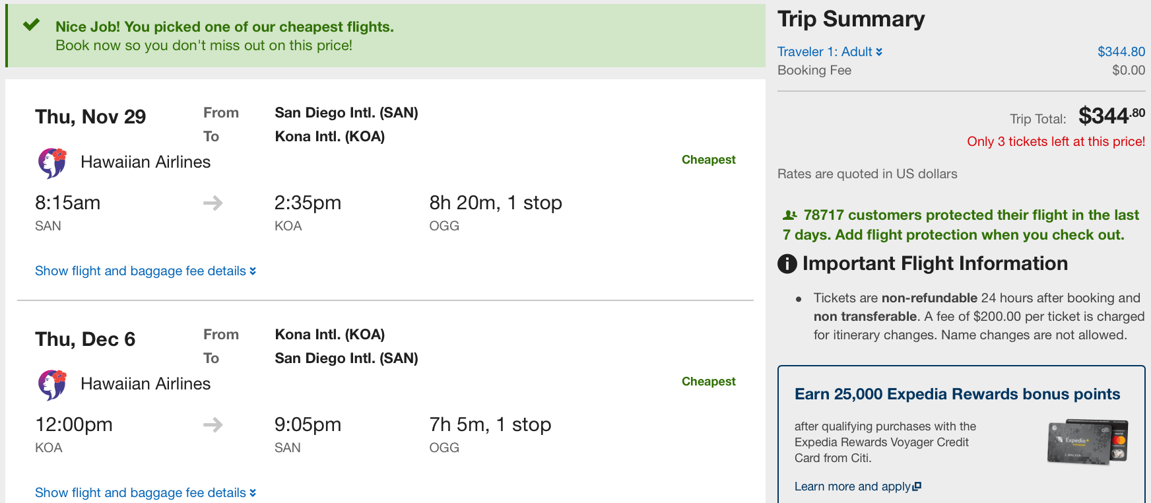Click the 78717 customers flight protection message
1151x503 pixels.
tap(960, 225)
